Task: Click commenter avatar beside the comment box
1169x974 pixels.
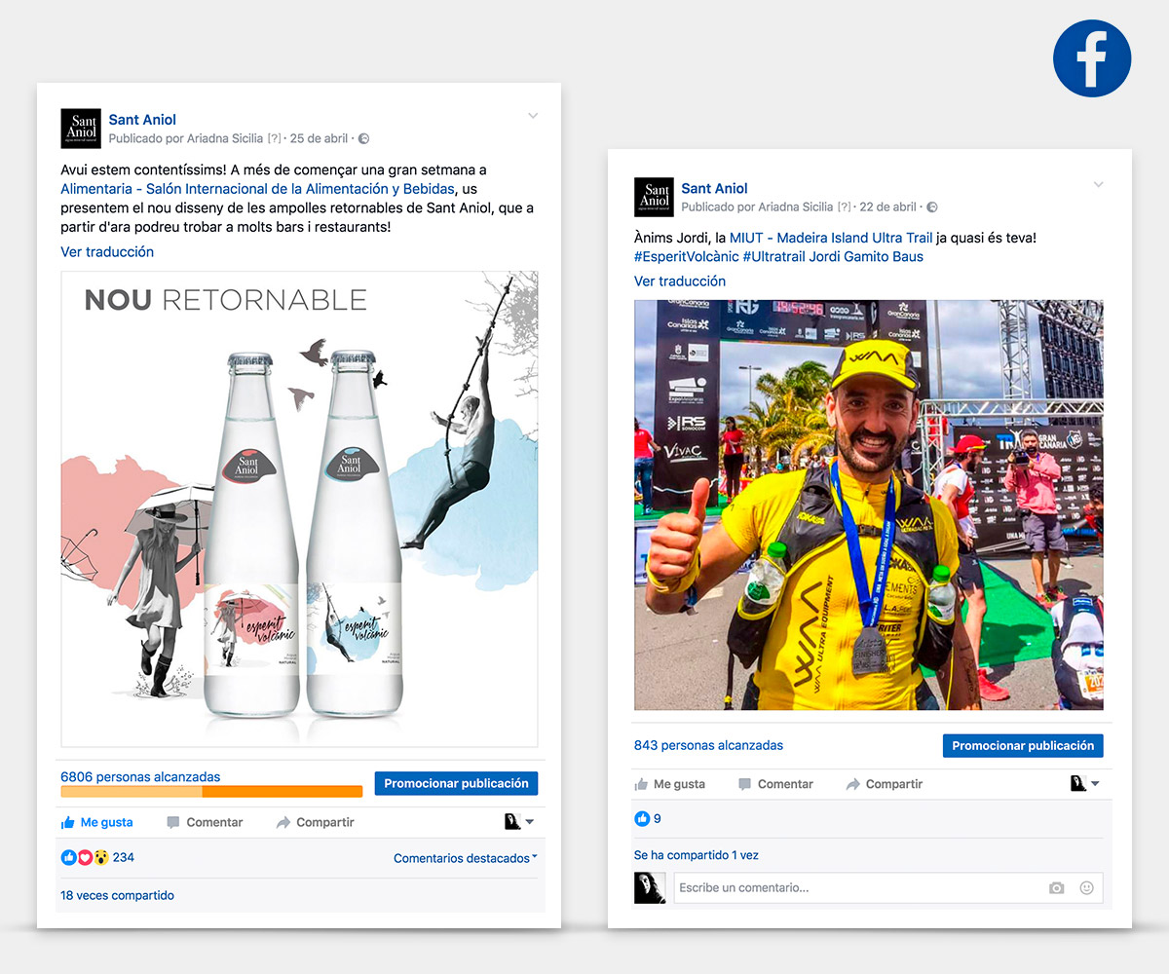Action: pyautogui.click(x=650, y=887)
